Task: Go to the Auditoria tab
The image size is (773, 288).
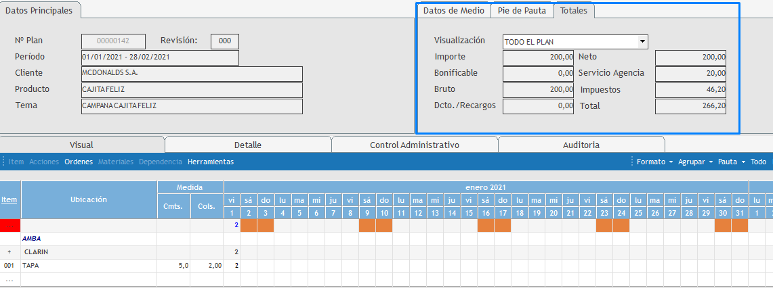Action: pos(581,145)
